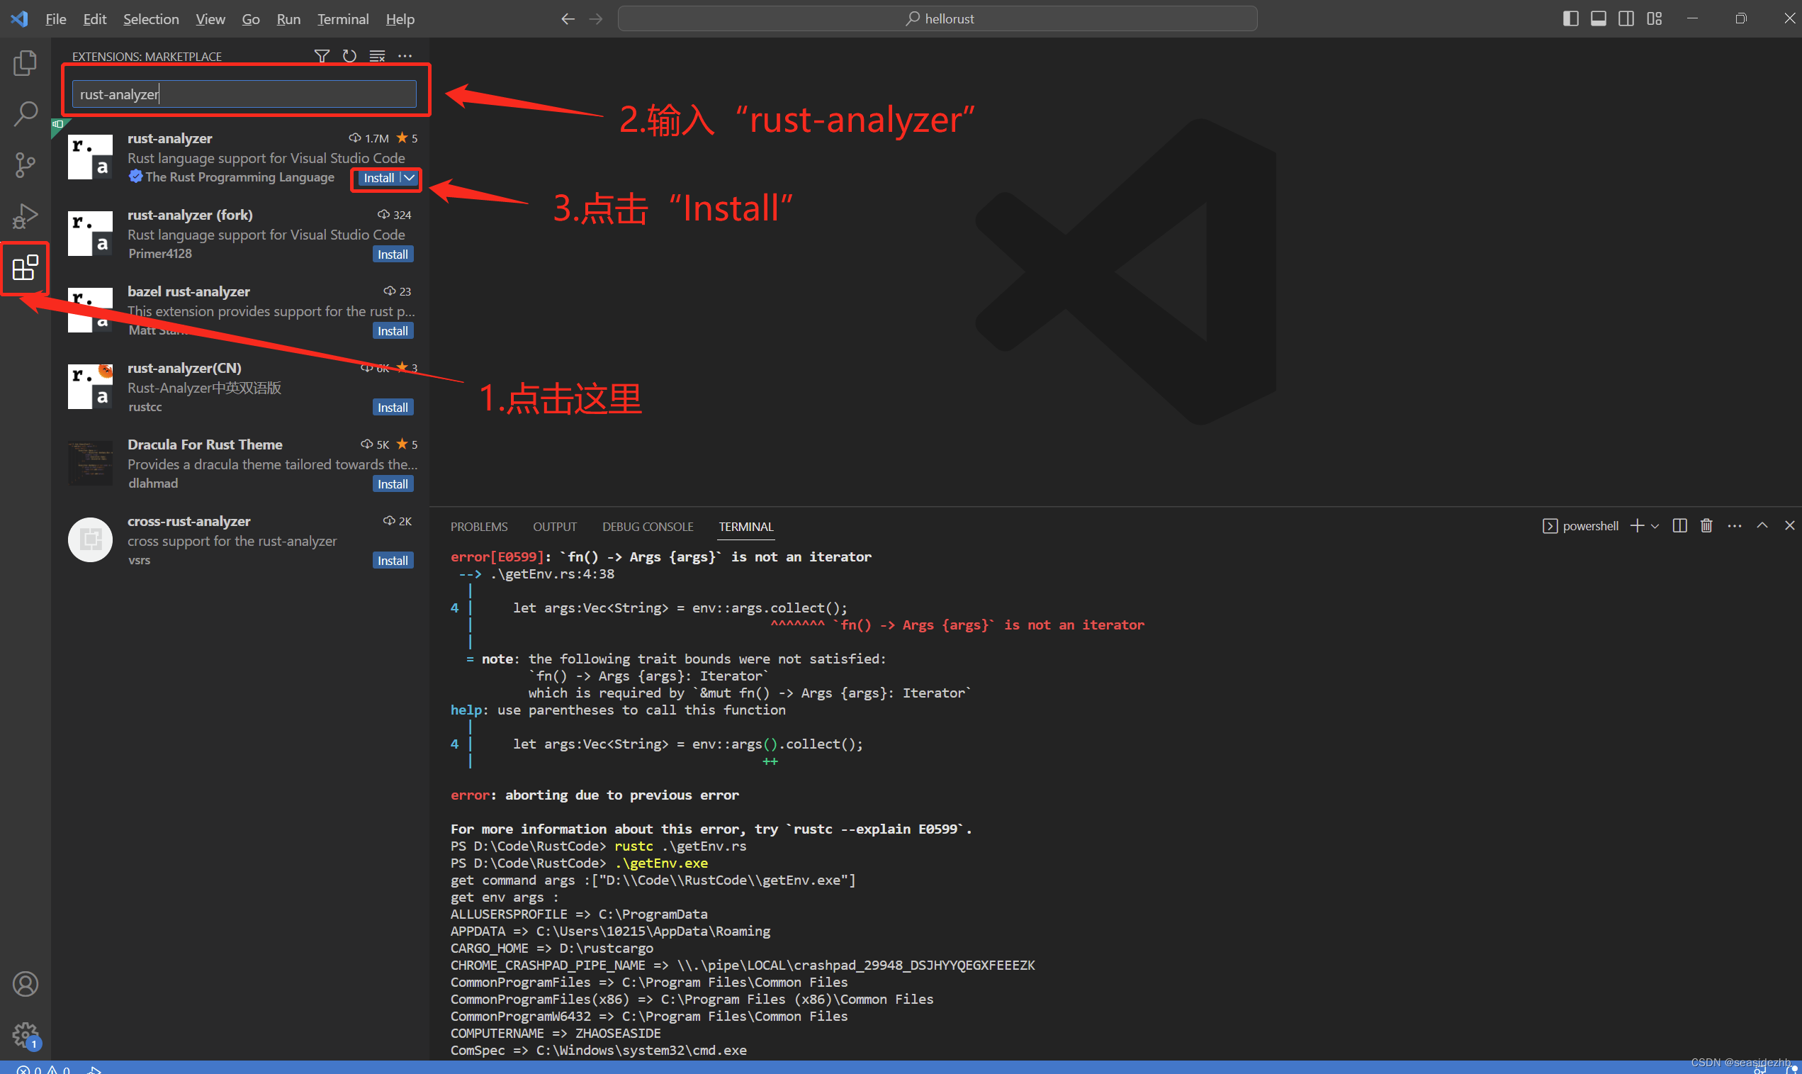
Task: Open the new terminal launch profile dropdown
Action: 1655,526
